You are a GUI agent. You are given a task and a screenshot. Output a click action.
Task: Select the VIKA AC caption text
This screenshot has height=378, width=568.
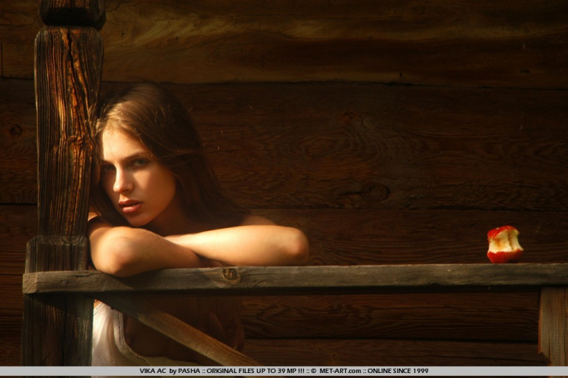point(153,371)
